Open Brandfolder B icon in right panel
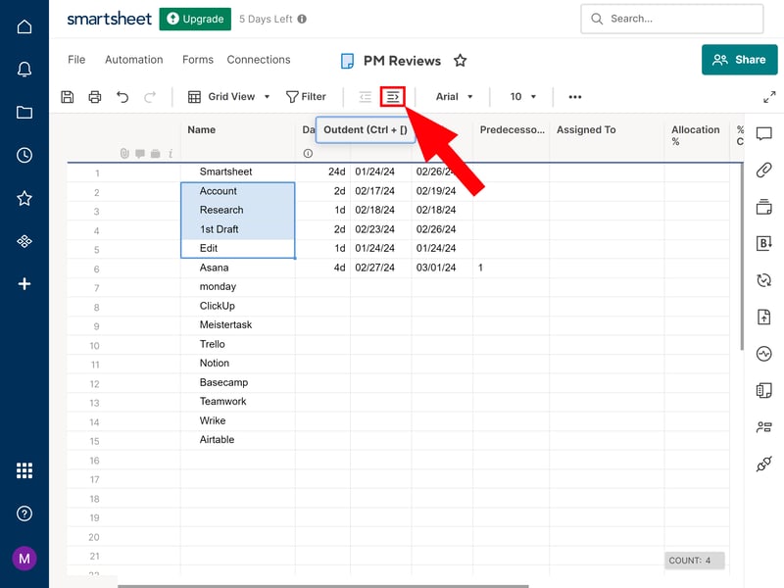 click(763, 243)
